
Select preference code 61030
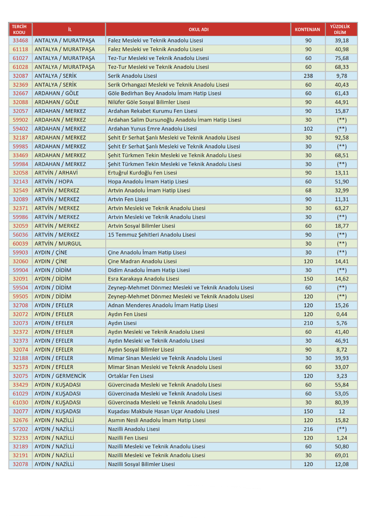click(x=21, y=403)
